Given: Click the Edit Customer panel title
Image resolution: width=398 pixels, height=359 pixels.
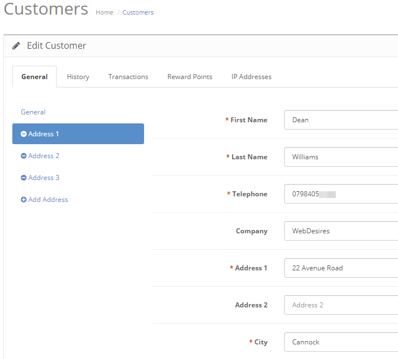Looking at the screenshot, I should (x=57, y=46).
